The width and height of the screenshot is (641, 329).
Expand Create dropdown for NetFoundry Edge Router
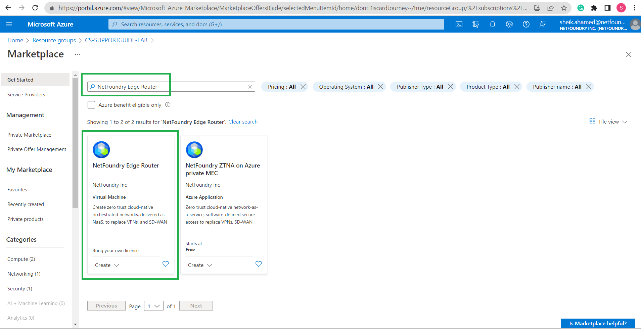pos(107,265)
